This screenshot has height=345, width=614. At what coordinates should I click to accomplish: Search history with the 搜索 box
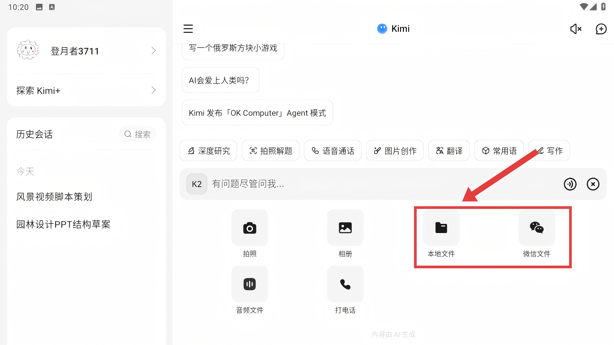click(x=137, y=134)
